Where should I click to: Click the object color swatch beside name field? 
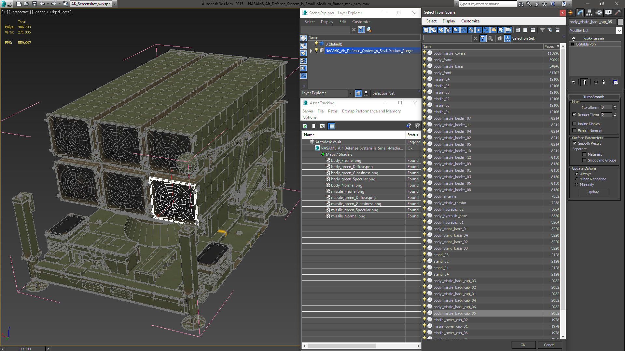click(620, 22)
